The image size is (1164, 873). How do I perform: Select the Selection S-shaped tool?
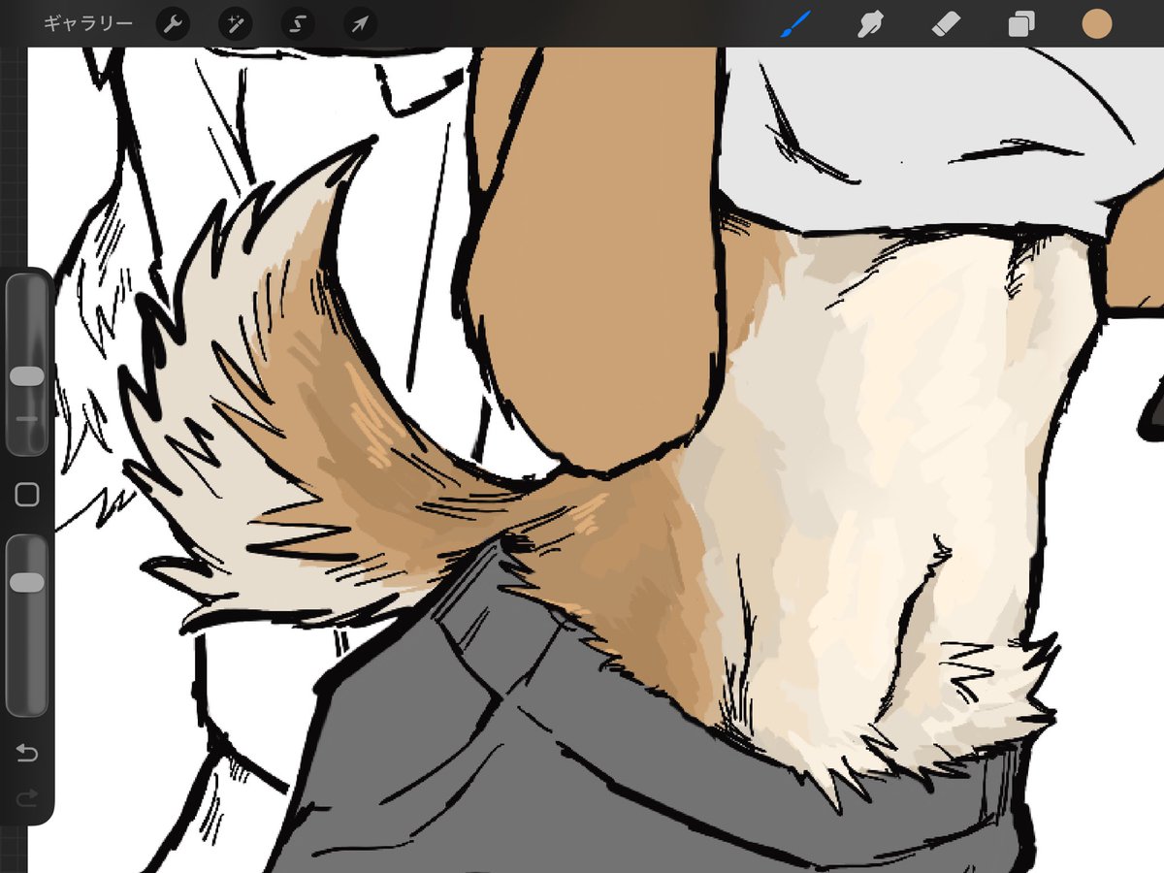point(298,24)
